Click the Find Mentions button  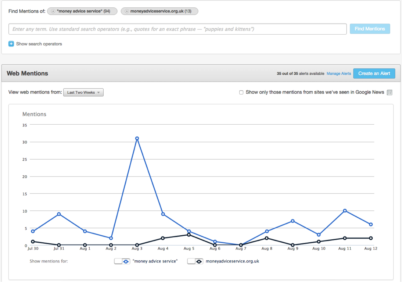point(370,29)
